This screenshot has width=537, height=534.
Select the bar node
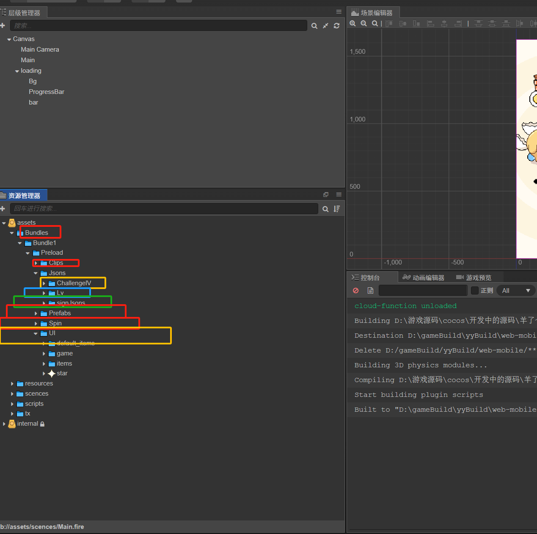[33, 102]
